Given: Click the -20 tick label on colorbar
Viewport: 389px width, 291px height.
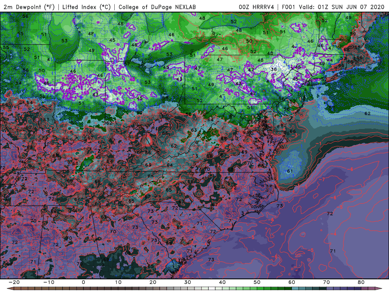Looking at the screenshot, I should click(x=14, y=282).
